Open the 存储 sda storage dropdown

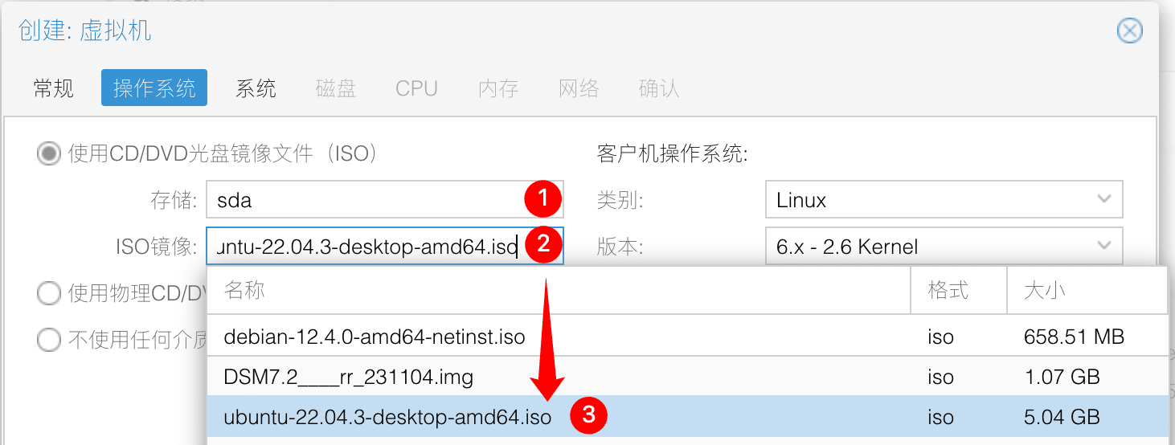pos(385,200)
